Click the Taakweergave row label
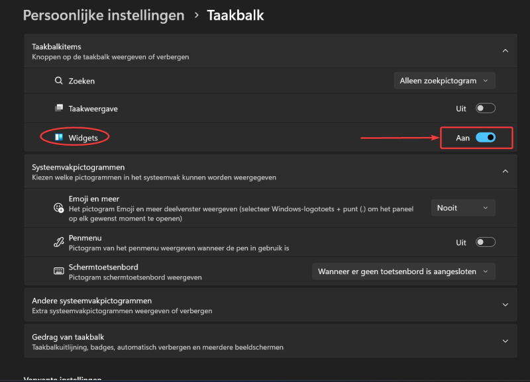 (93, 109)
